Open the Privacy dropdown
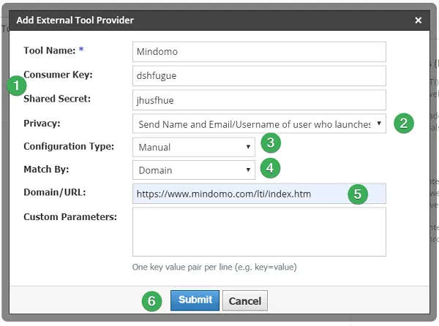 [259, 124]
